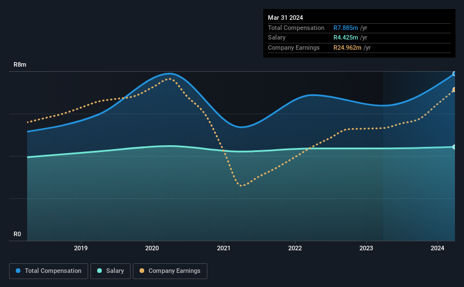Screen dimensions: 464x287
Task: Click the teal Salary legend dot
Action: [x=99, y=271]
